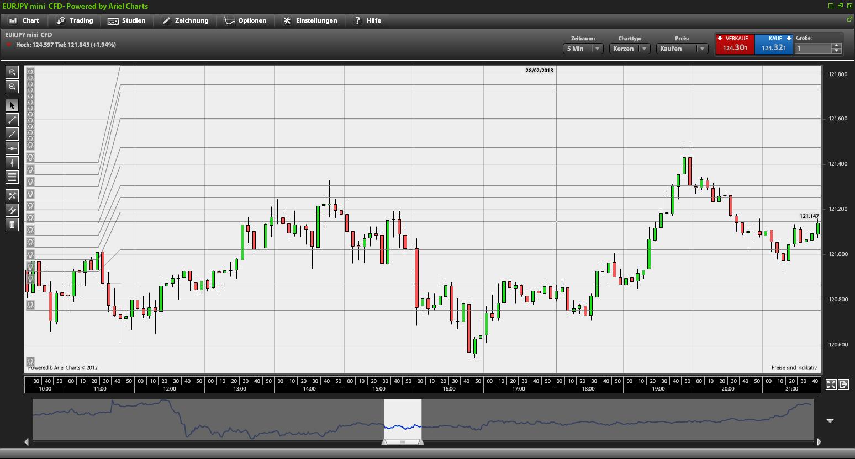Open the Zeichnung menu
Screen dimensions: 855x459
click(185, 20)
